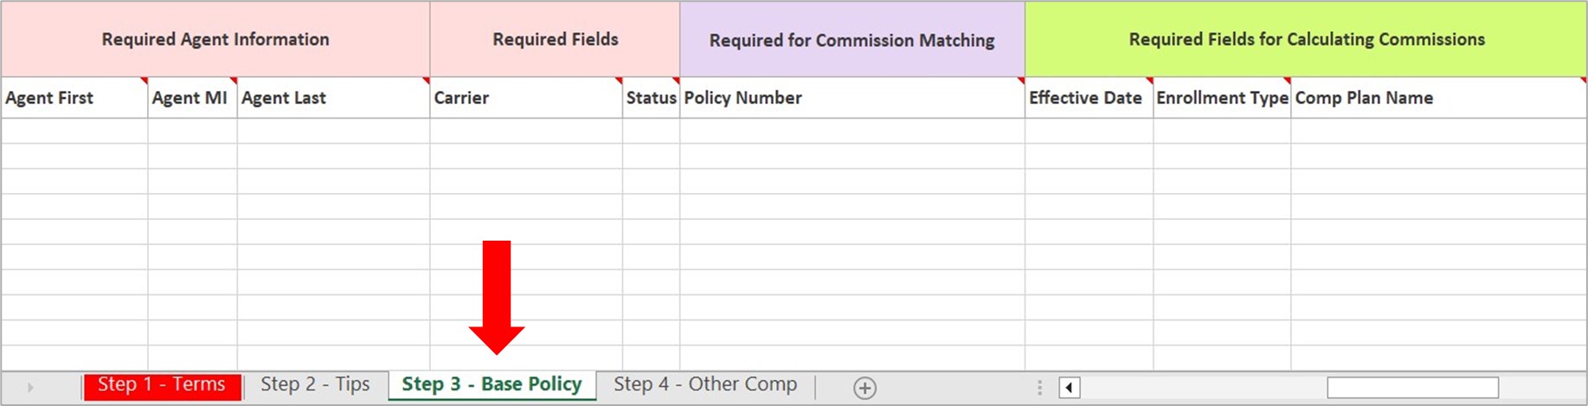Select the Step 3 - Base Policy tab
The height and width of the screenshot is (406, 1588).
click(492, 385)
